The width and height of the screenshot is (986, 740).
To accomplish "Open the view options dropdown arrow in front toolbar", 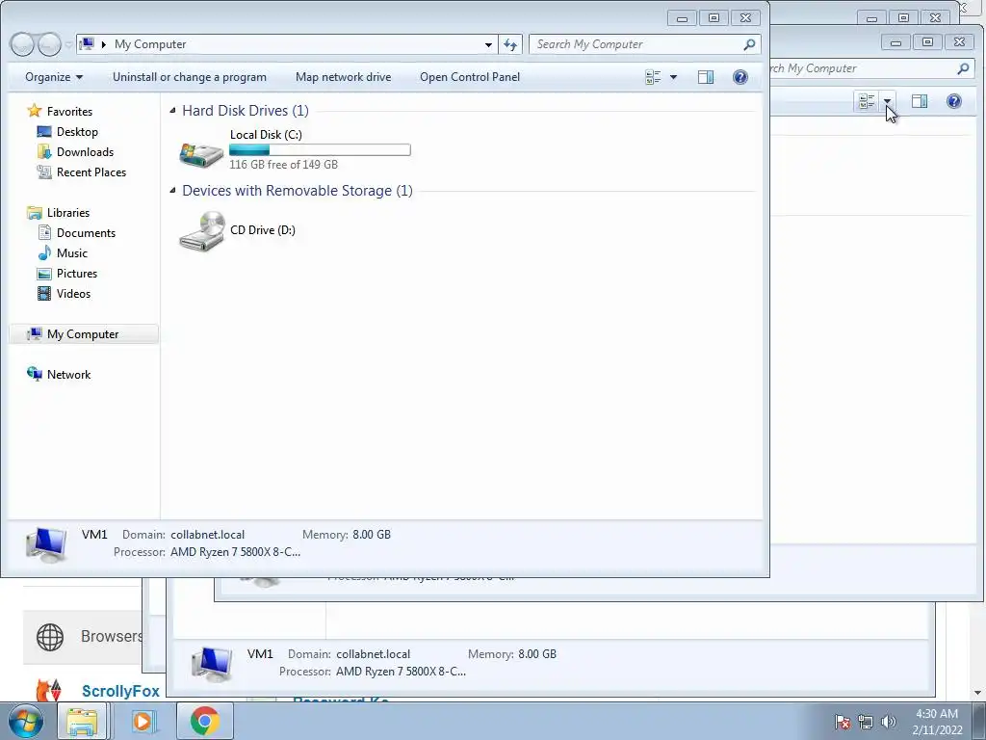I will (673, 77).
